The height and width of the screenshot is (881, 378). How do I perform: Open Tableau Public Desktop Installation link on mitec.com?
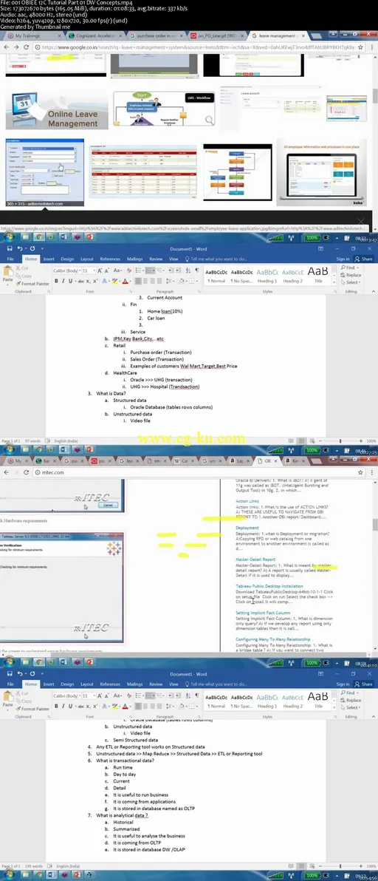[270, 586]
